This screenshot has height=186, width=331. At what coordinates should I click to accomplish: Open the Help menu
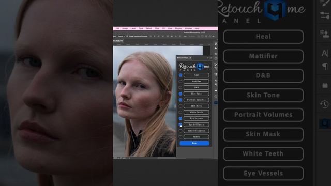click(x=197, y=28)
